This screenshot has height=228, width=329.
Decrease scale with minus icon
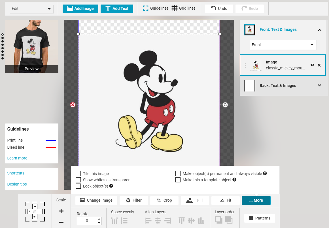pos(61,222)
